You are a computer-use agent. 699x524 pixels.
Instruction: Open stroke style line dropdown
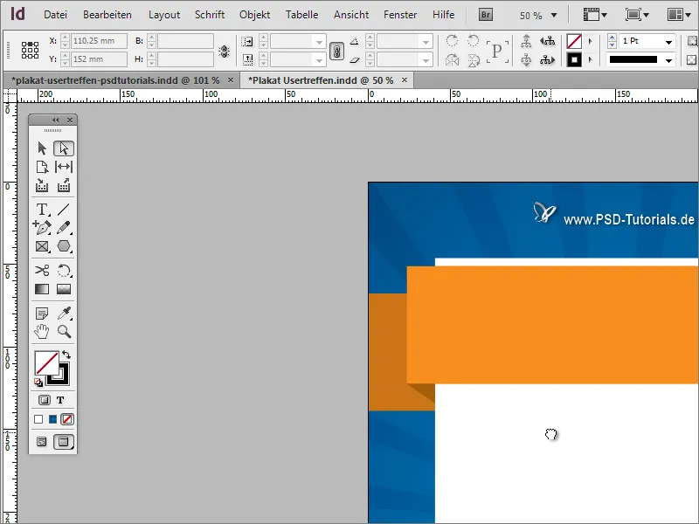(668, 60)
